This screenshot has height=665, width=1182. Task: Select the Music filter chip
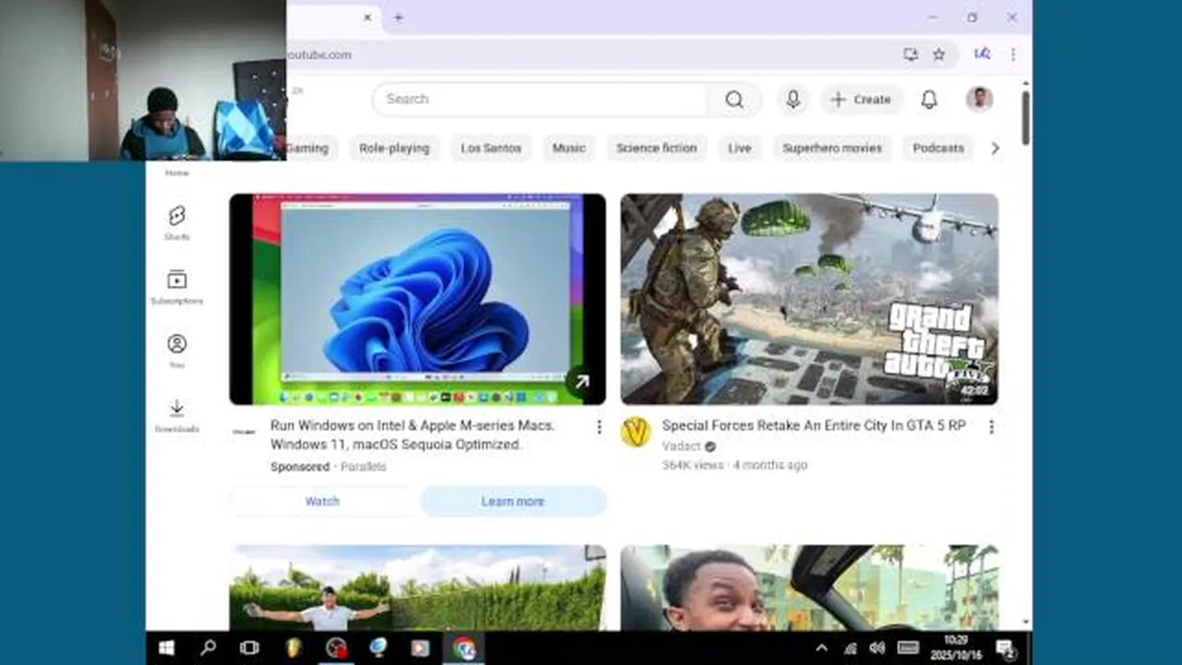point(569,148)
